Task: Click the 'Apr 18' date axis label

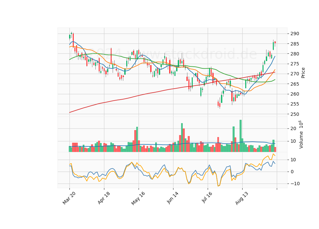Action: click(x=104, y=198)
